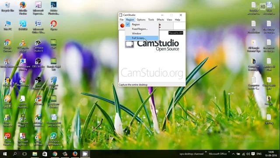Open File Explorer from the taskbar
Viewport: 280px width, 158px height.
[35, 154]
